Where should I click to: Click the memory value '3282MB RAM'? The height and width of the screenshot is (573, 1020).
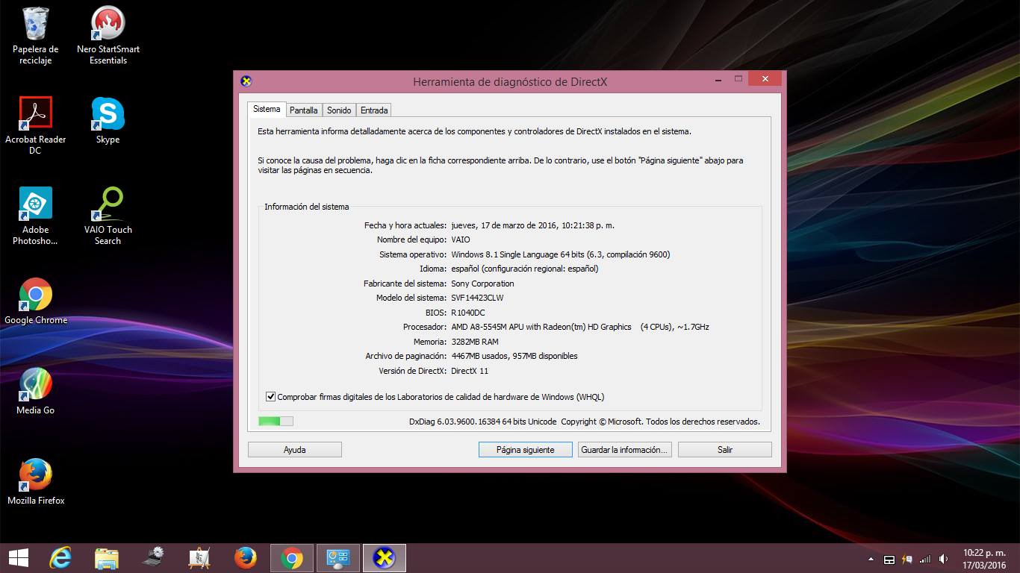(x=475, y=342)
